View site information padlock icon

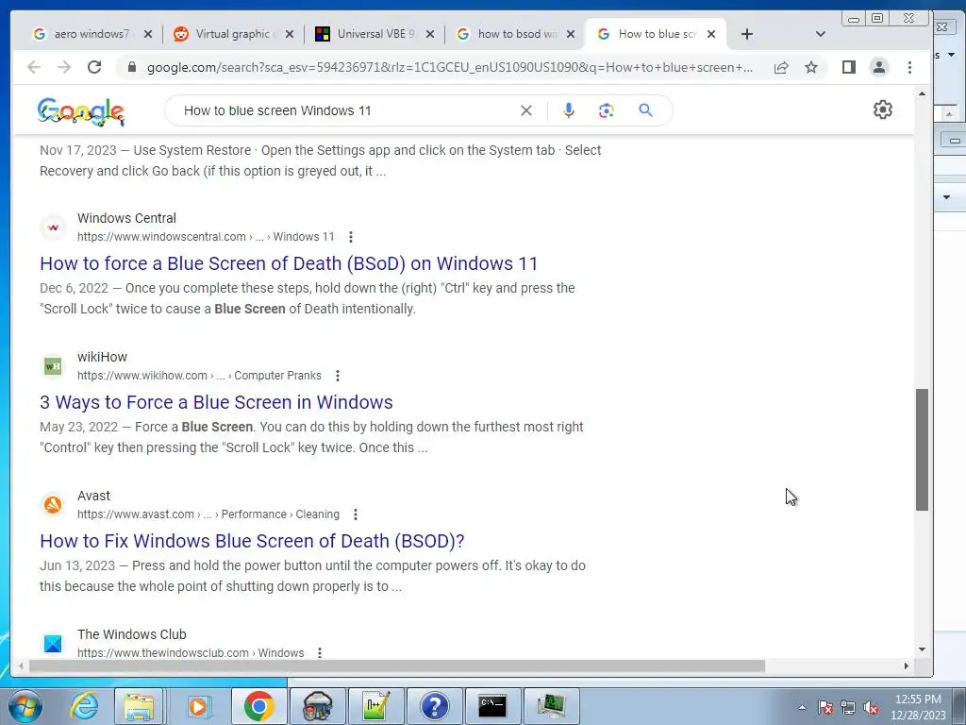132,67
